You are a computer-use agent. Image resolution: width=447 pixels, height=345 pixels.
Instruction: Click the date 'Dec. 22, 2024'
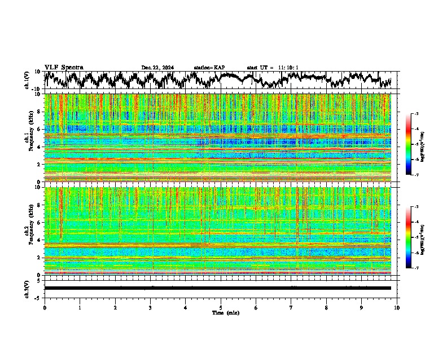tap(157, 68)
